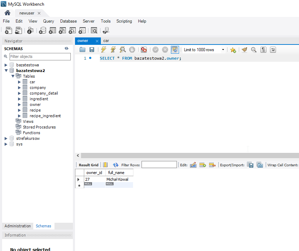Expand the car table node

point(19,82)
